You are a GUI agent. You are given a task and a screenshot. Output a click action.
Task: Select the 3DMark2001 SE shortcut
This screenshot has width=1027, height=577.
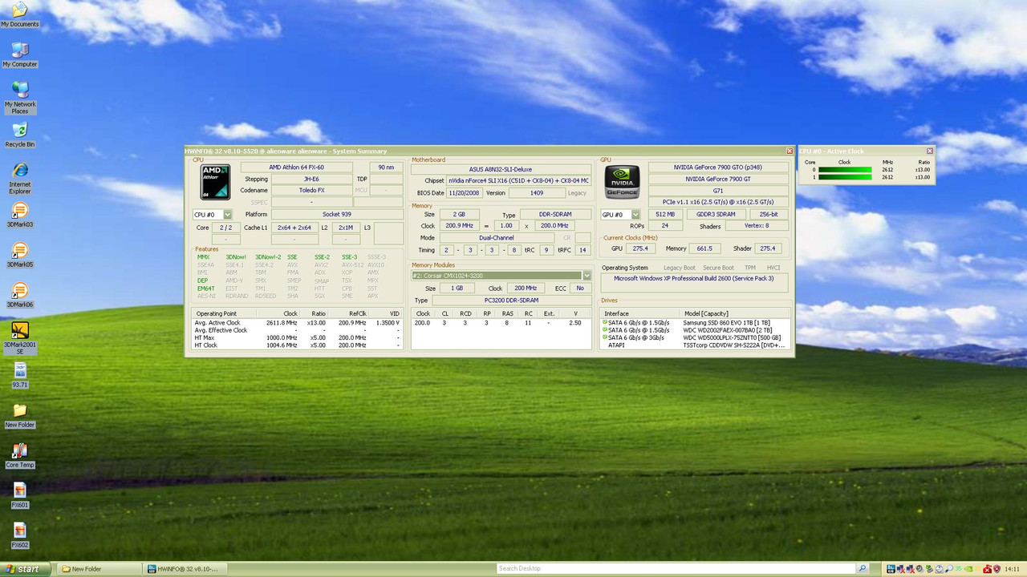coord(19,338)
